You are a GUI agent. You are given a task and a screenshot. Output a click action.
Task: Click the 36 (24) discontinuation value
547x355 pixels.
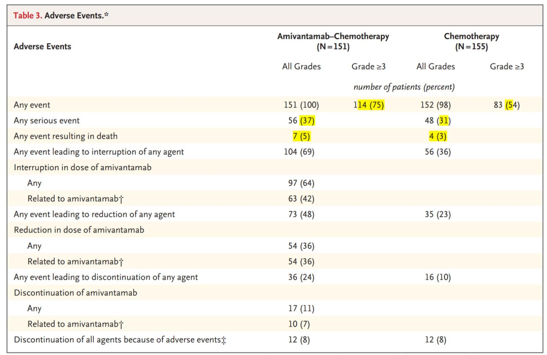301,278
